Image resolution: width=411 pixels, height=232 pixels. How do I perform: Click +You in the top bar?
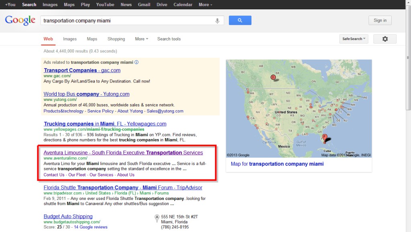(10, 4)
